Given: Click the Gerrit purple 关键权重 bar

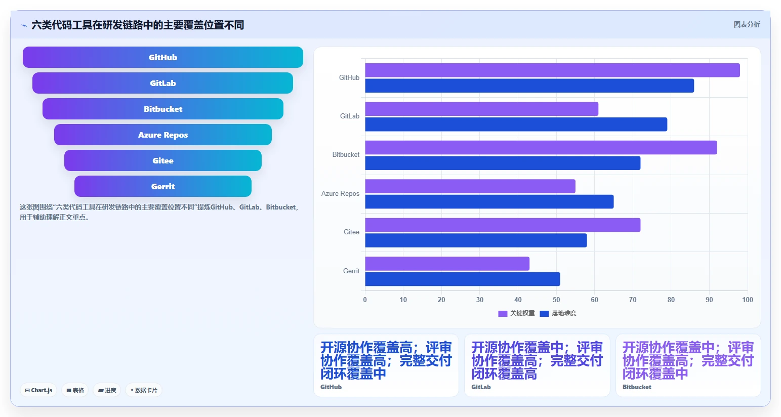Looking at the screenshot, I should pos(447,264).
